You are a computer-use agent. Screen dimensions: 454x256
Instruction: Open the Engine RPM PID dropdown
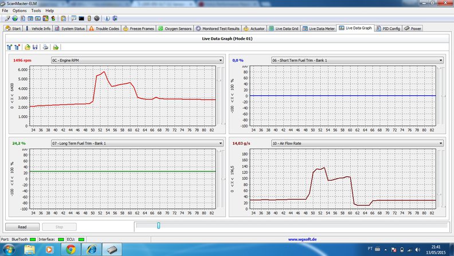[136, 60]
